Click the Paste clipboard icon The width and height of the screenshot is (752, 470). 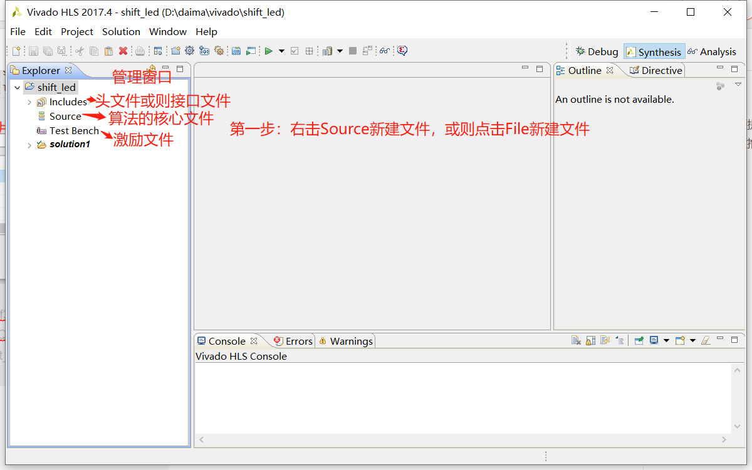click(109, 51)
